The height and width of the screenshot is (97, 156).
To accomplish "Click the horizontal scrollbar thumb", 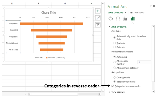I will pos(54,94).
